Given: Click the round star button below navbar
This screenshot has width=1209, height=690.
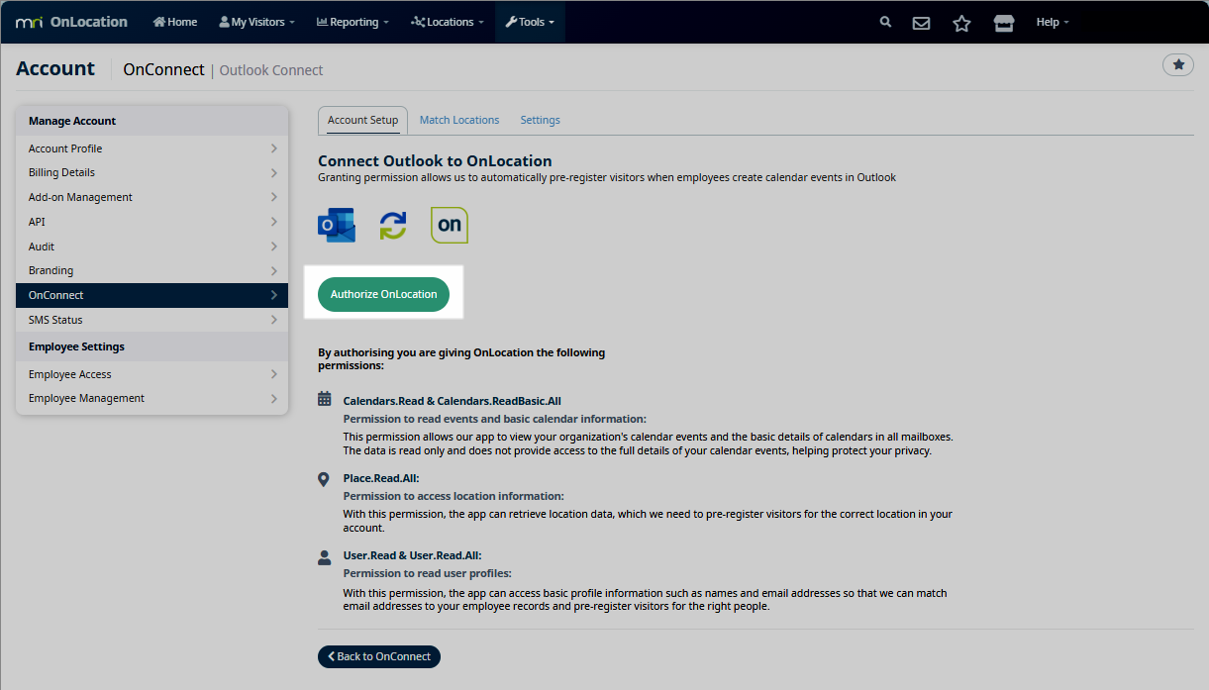Looking at the screenshot, I should click(1177, 64).
